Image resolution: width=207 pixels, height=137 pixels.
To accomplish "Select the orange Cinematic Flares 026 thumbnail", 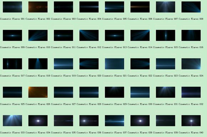I will click(38, 92).
